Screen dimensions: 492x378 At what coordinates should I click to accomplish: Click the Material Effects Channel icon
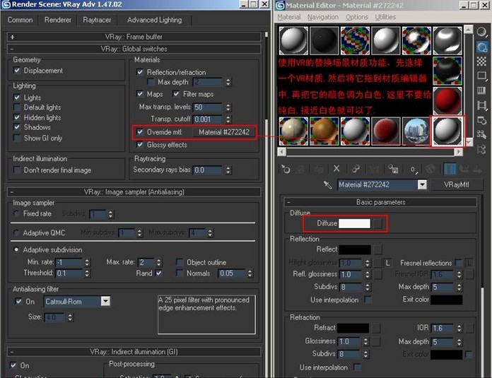coord(414,170)
